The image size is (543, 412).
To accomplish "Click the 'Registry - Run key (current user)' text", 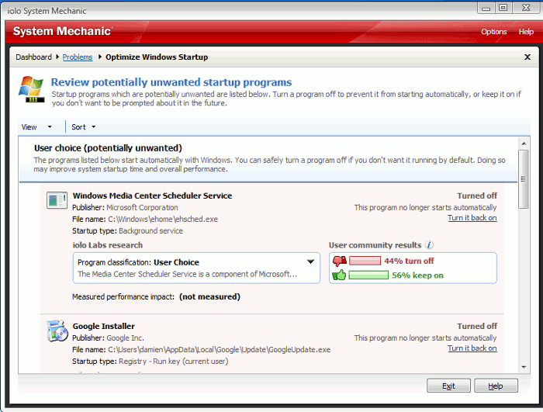I will (173, 361).
